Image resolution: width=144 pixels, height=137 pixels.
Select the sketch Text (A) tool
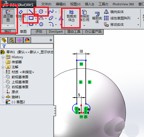[x=61, y=18]
